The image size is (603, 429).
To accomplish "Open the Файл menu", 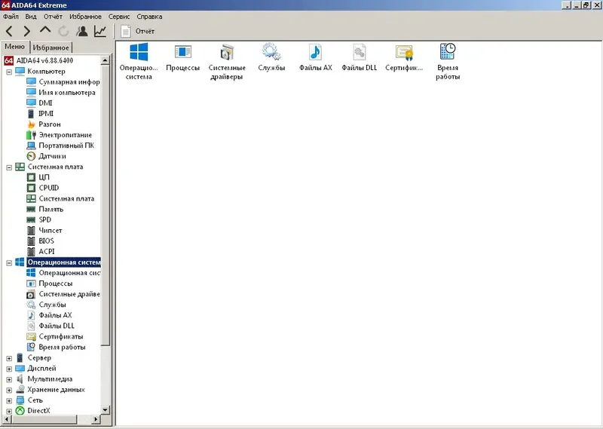I will [x=11, y=17].
